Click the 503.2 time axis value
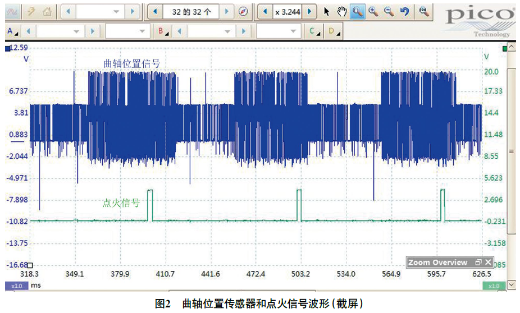The height and width of the screenshot is (313, 520). [300, 274]
